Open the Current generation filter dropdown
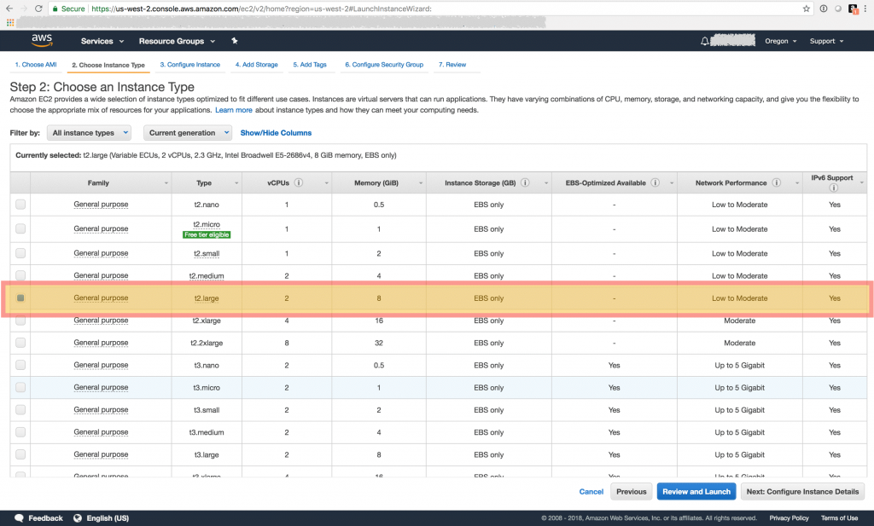This screenshot has width=874, height=526. point(188,132)
